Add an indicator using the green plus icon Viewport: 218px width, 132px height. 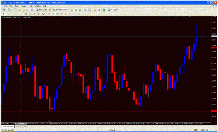104,10
